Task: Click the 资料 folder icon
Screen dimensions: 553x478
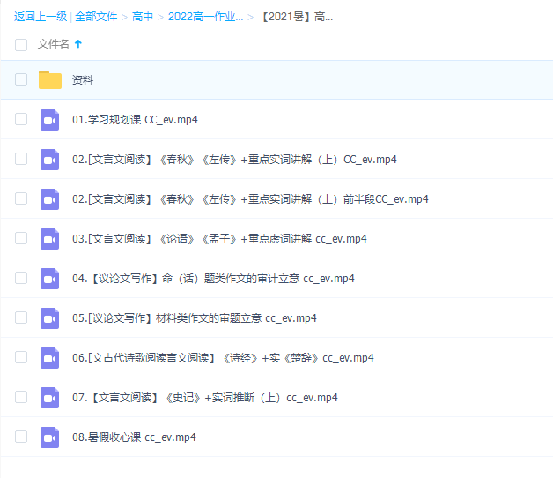Action: click(50, 80)
